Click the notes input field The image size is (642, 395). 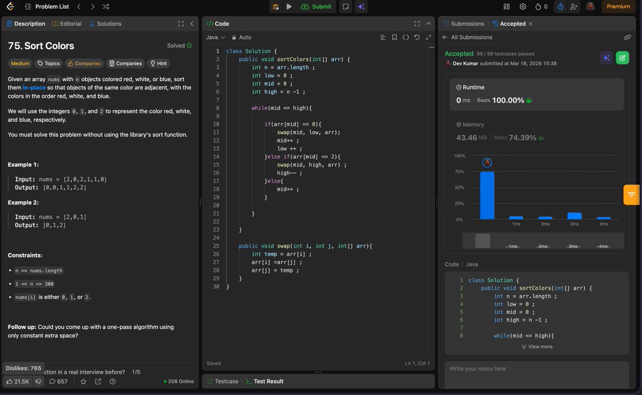[537, 375]
